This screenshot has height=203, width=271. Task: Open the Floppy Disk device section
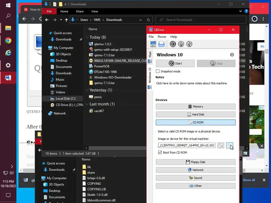196,162
